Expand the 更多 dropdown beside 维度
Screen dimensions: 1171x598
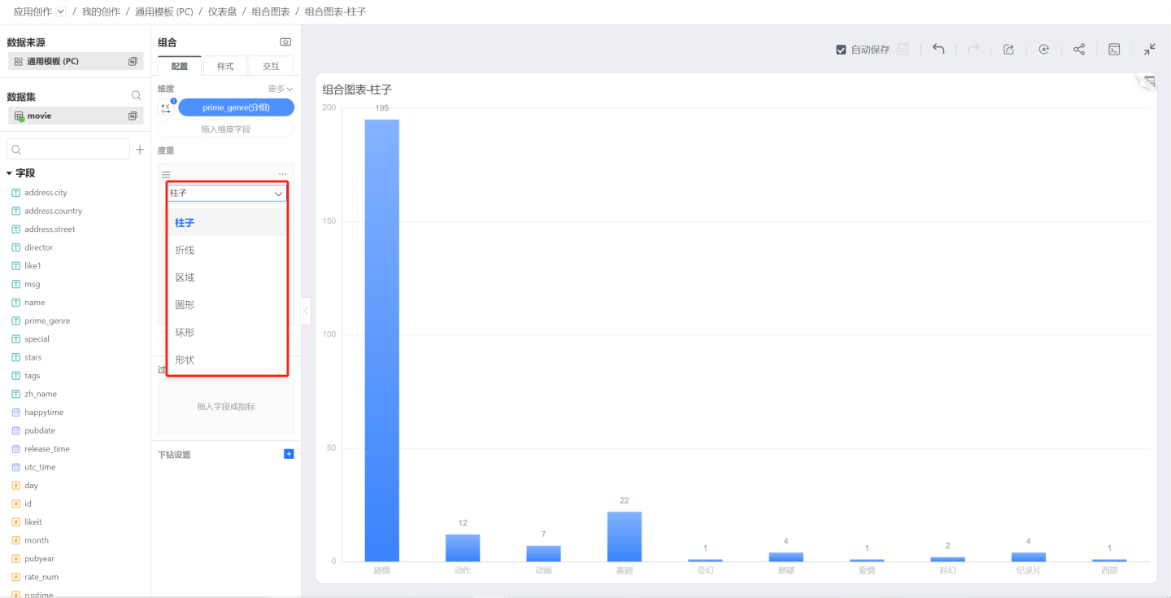tap(281, 89)
